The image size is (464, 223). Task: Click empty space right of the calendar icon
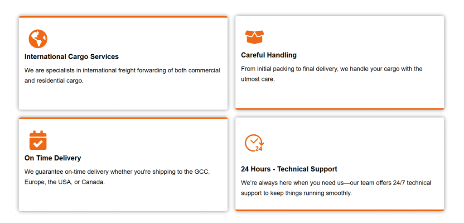(x=136, y=140)
